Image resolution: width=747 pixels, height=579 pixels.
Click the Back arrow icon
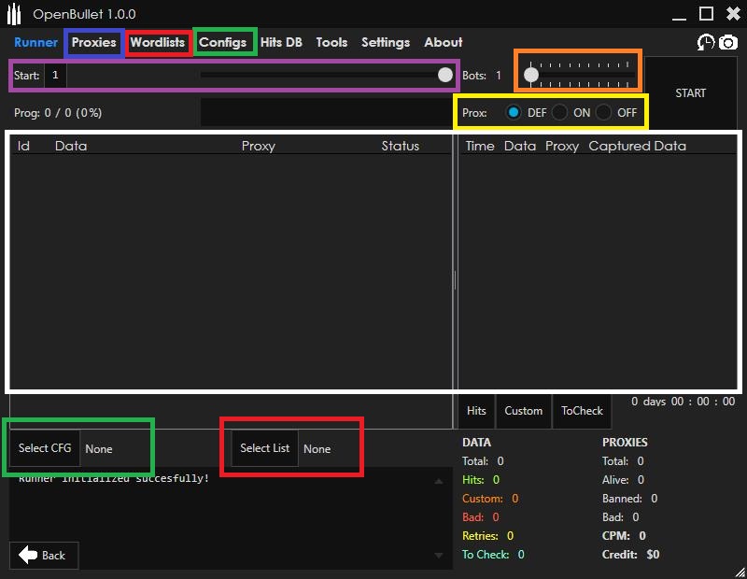click(x=28, y=555)
